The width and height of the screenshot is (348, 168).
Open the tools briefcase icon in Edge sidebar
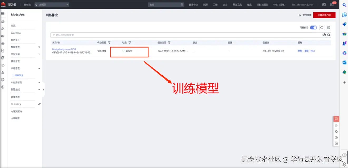(x=344, y=34)
